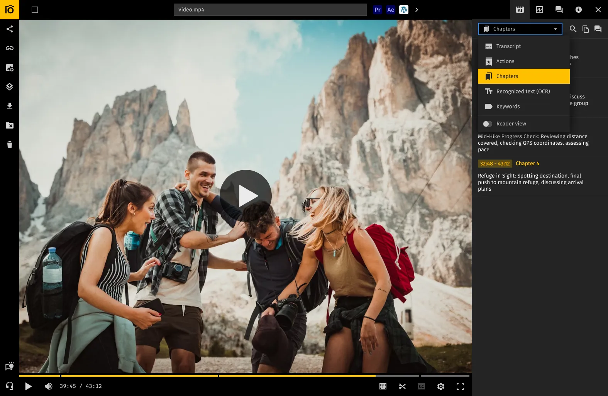Open Adobe Premiere Pro integration icon

point(378,10)
